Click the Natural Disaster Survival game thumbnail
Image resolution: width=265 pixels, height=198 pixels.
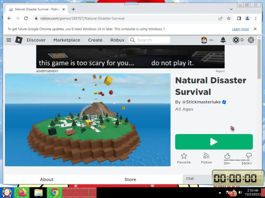tap(88, 120)
